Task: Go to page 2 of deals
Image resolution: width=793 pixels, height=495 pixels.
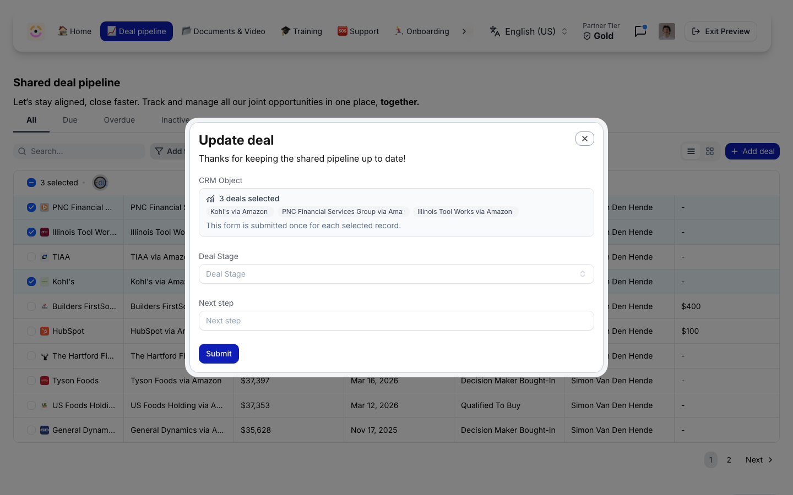Action: click(x=729, y=460)
